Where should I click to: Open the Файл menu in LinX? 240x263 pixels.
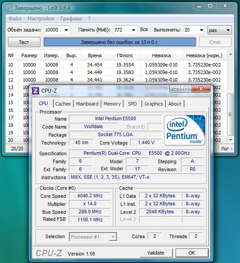(x=15, y=19)
